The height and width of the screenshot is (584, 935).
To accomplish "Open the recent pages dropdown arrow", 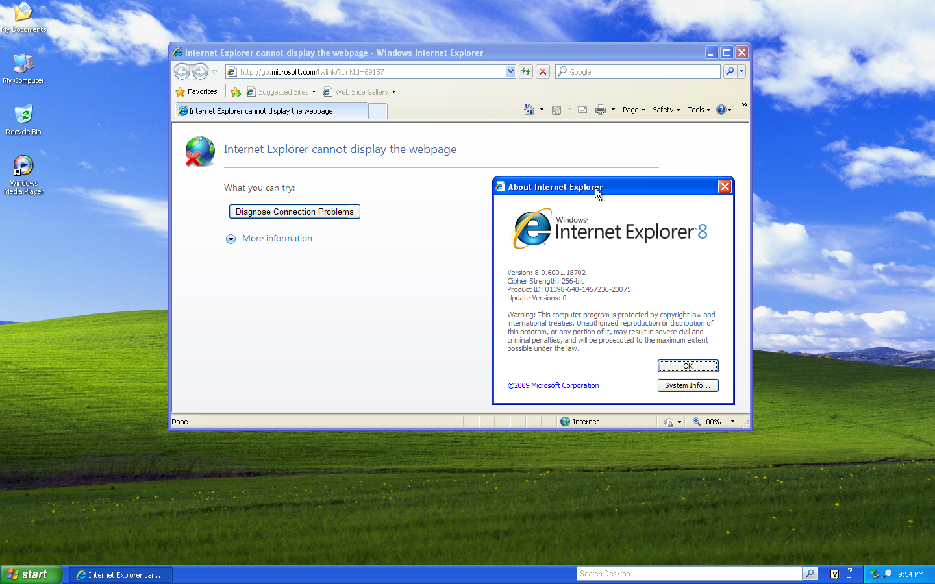I will pyautogui.click(x=215, y=72).
